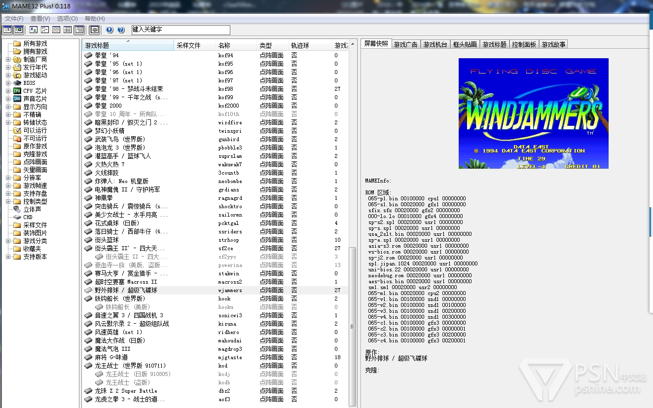Expand the CPU 芯片 tree node
This screenshot has height=408, width=653.
coord(8,91)
